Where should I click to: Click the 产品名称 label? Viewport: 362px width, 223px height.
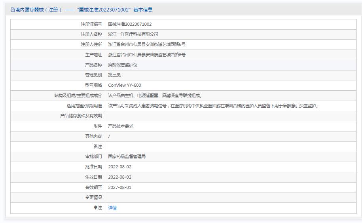[x=93, y=65]
